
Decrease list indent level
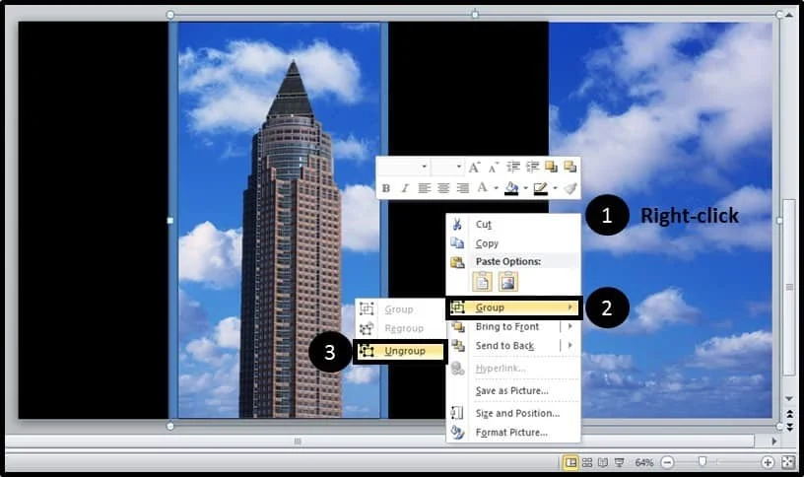(512, 167)
